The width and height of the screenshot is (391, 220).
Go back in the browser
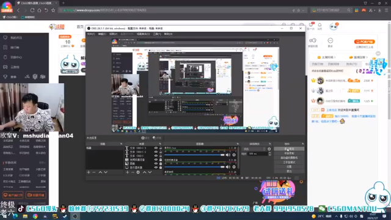tap(18, 10)
